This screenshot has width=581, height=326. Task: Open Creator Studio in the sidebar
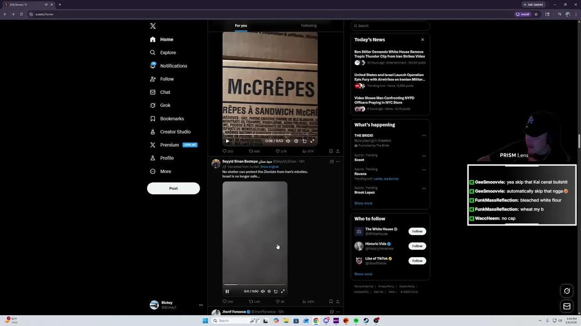click(170, 132)
